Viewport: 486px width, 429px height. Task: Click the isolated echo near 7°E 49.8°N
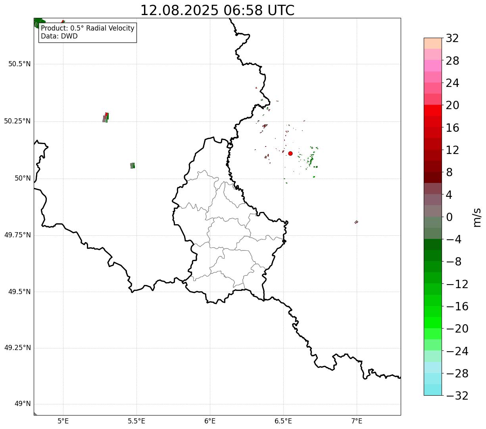(x=356, y=222)
